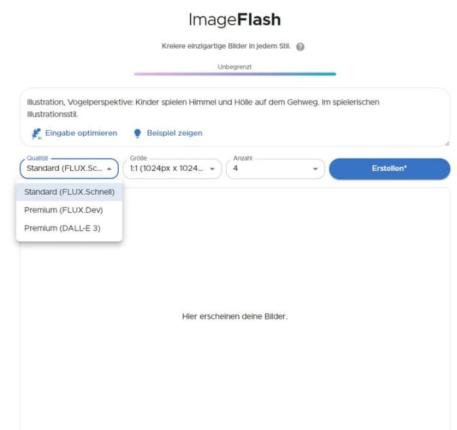The width and height of the screenshot is (457, 430).
Task: Click the Eingabe optimieren link text
Action: (81, 134)
